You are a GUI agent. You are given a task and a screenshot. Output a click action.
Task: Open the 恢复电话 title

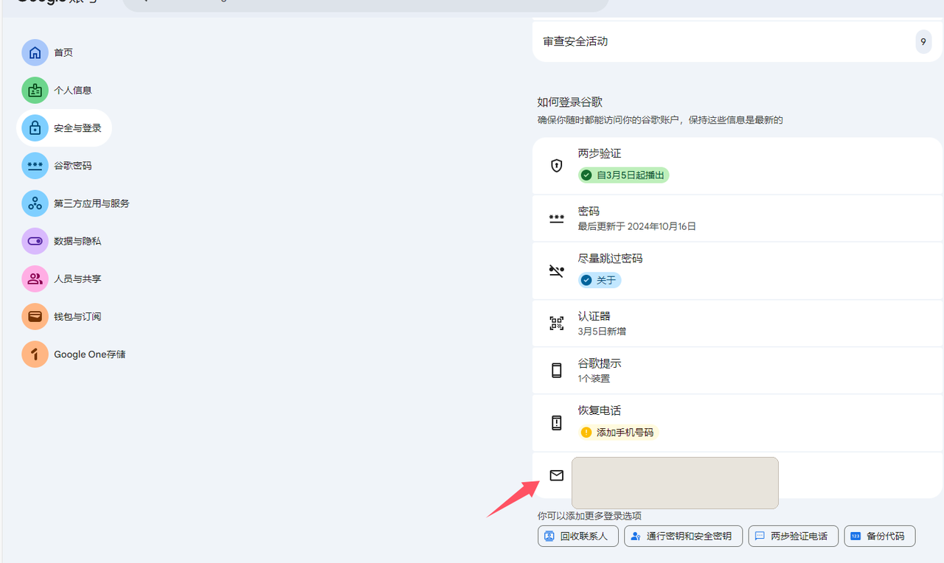pos(600,410)
